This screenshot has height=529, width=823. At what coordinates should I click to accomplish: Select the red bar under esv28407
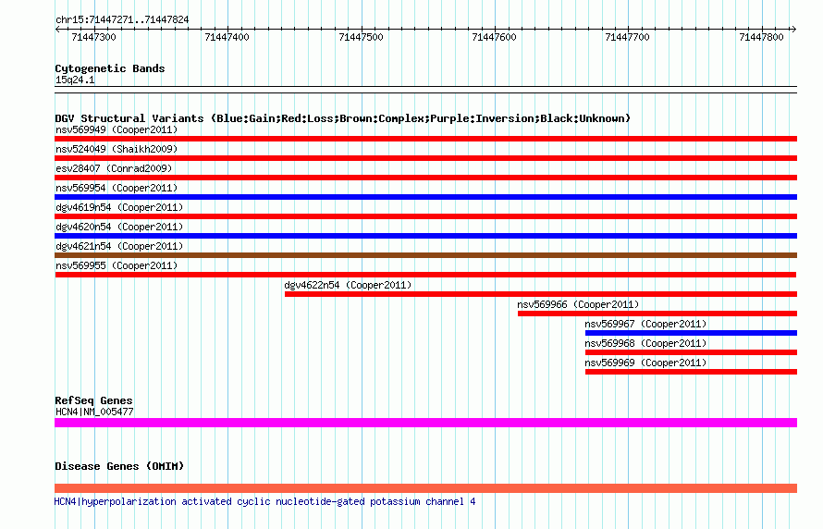tap(425, 178)
